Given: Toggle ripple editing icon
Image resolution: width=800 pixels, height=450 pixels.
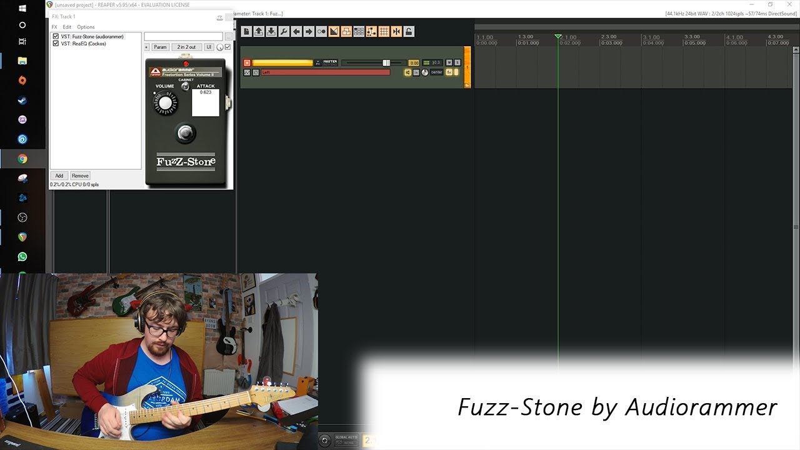Looking at the screenshot, I should point(359,31).
